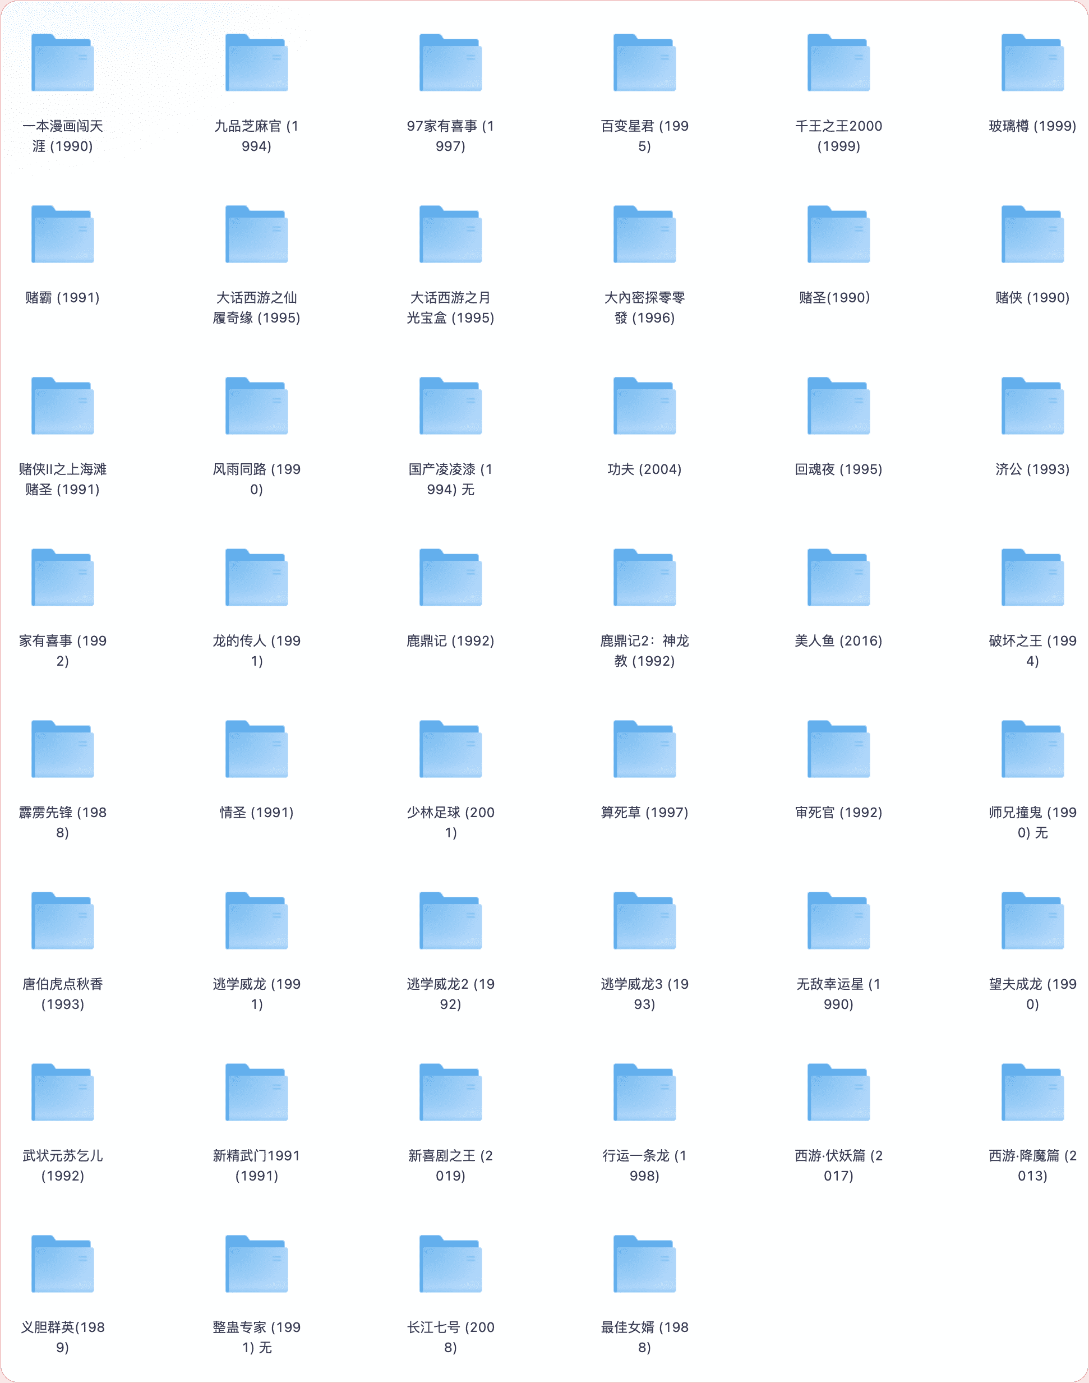Select the 霹雳先锋 (1988) folder
Screen dimensions: 1089x1383
point(62,749)
